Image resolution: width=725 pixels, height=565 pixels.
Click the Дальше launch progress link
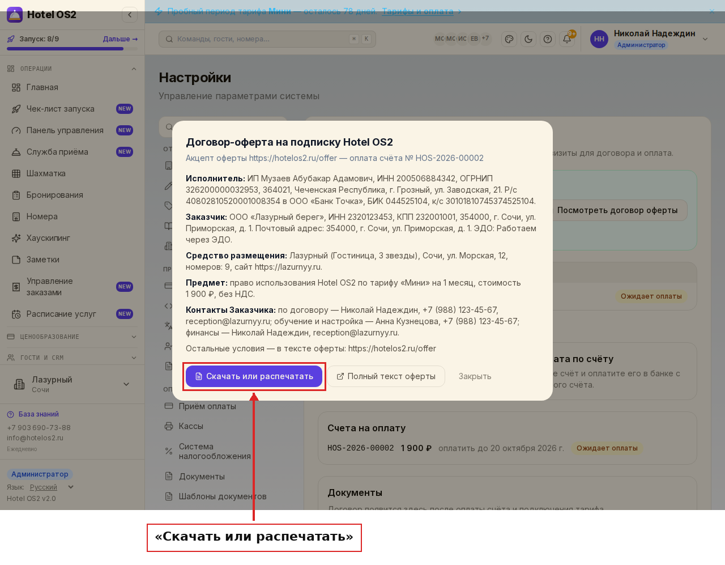[120, 39]
